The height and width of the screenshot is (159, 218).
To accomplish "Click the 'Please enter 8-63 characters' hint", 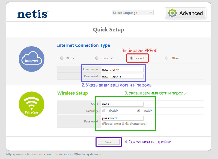I will tap(125, 124).
